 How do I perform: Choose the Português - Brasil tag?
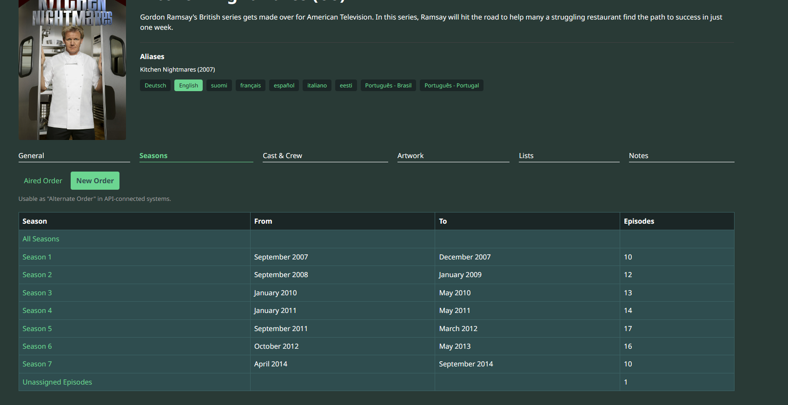point(388,86)
